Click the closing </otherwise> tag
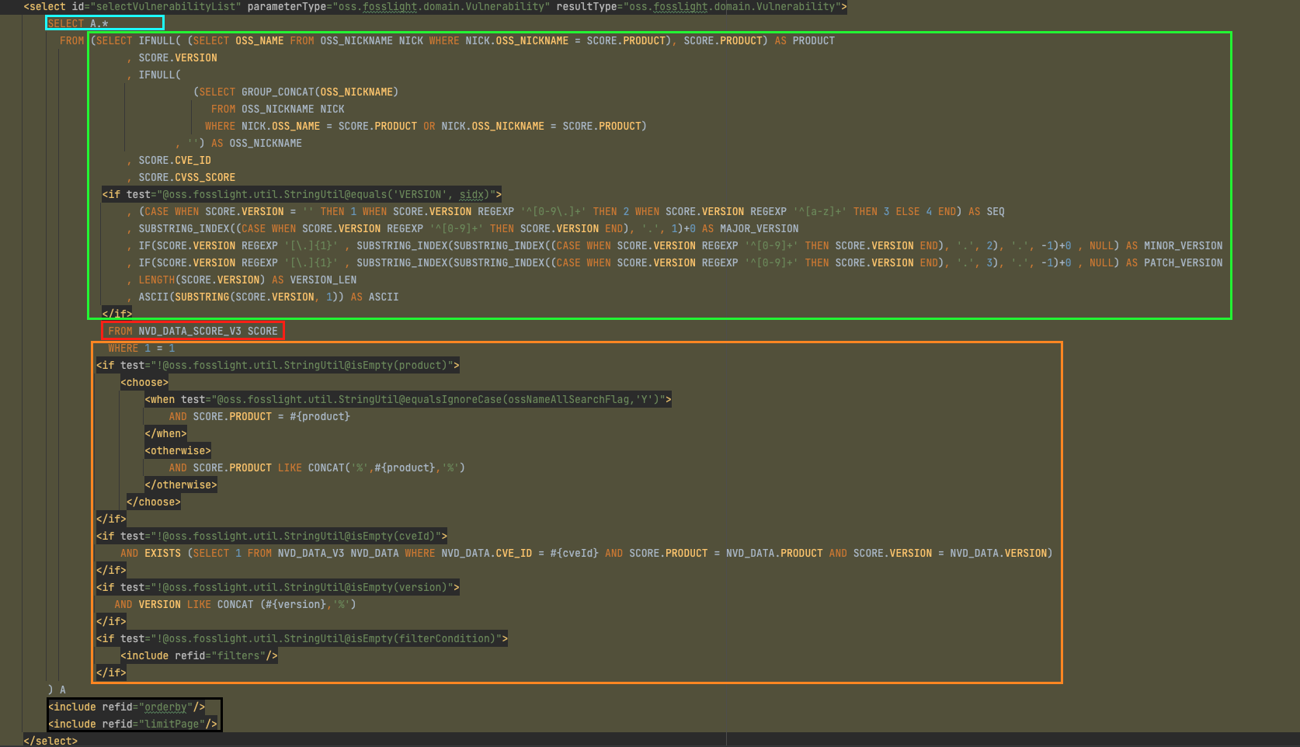This screenshot has width=1300, height=747. 181,485
